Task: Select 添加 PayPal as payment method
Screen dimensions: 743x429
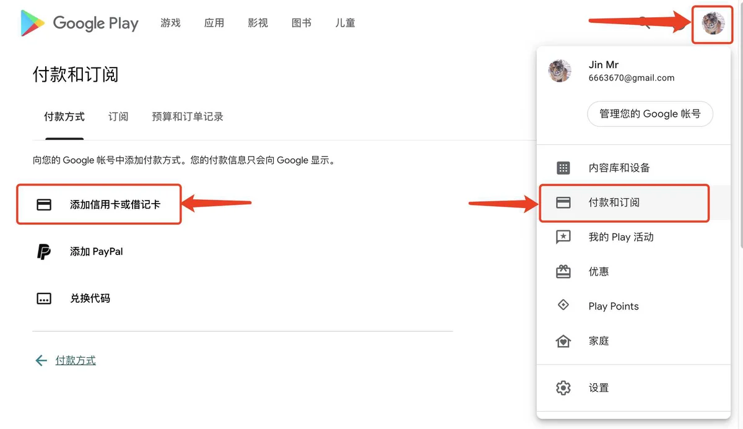Action: [97, 251]
